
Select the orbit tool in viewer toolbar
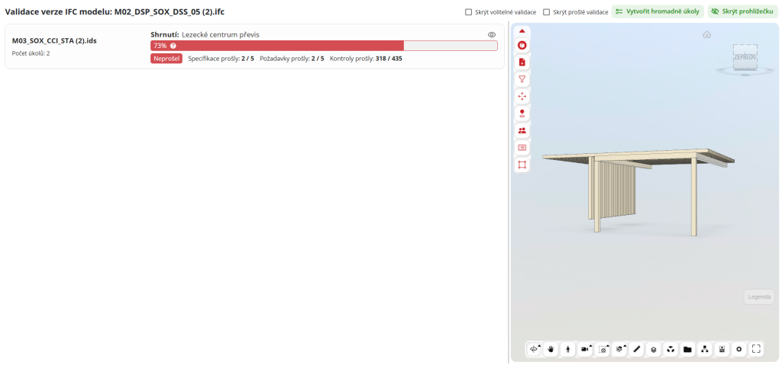pos(534,349)
